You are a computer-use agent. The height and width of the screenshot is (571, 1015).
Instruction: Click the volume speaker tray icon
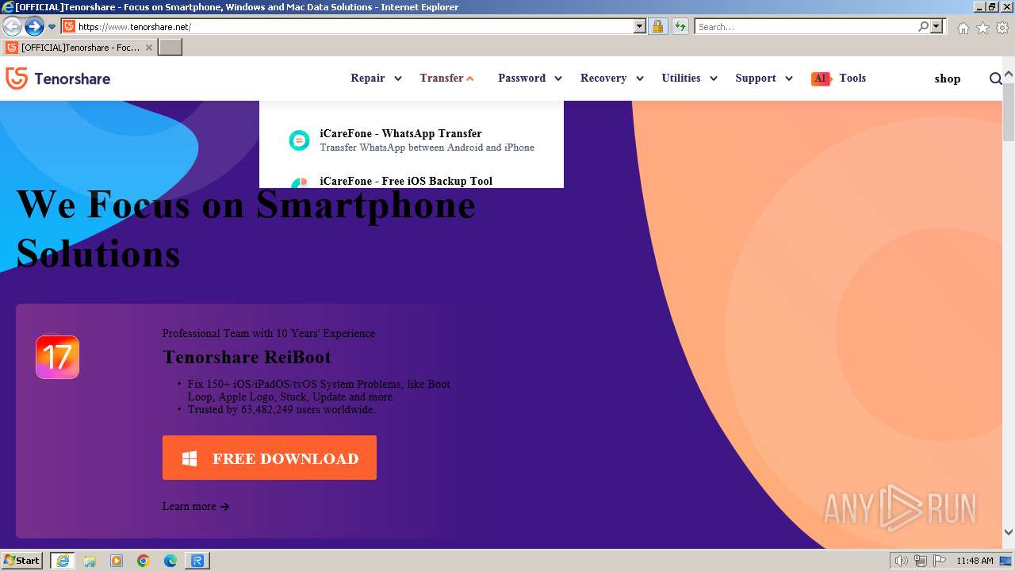(902, 561)
